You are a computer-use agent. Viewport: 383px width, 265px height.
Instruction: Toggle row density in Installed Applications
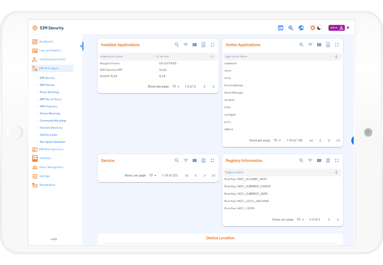coord(203,45)
